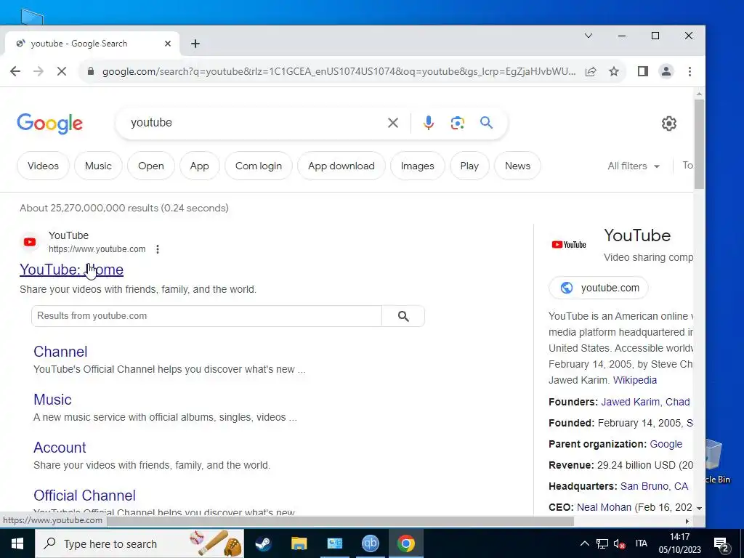Image resolution: width=744 pixels, height=558 pixels.
Task: Select the Com login filter chip
Action: point(259,166)
